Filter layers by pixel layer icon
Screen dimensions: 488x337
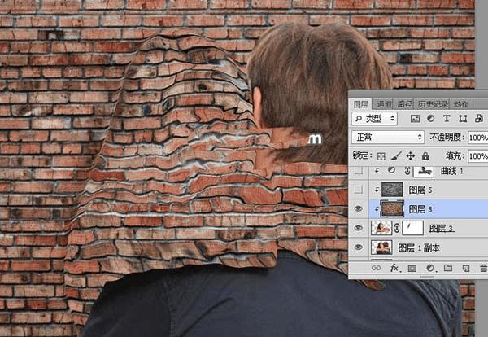coord(415,119)
